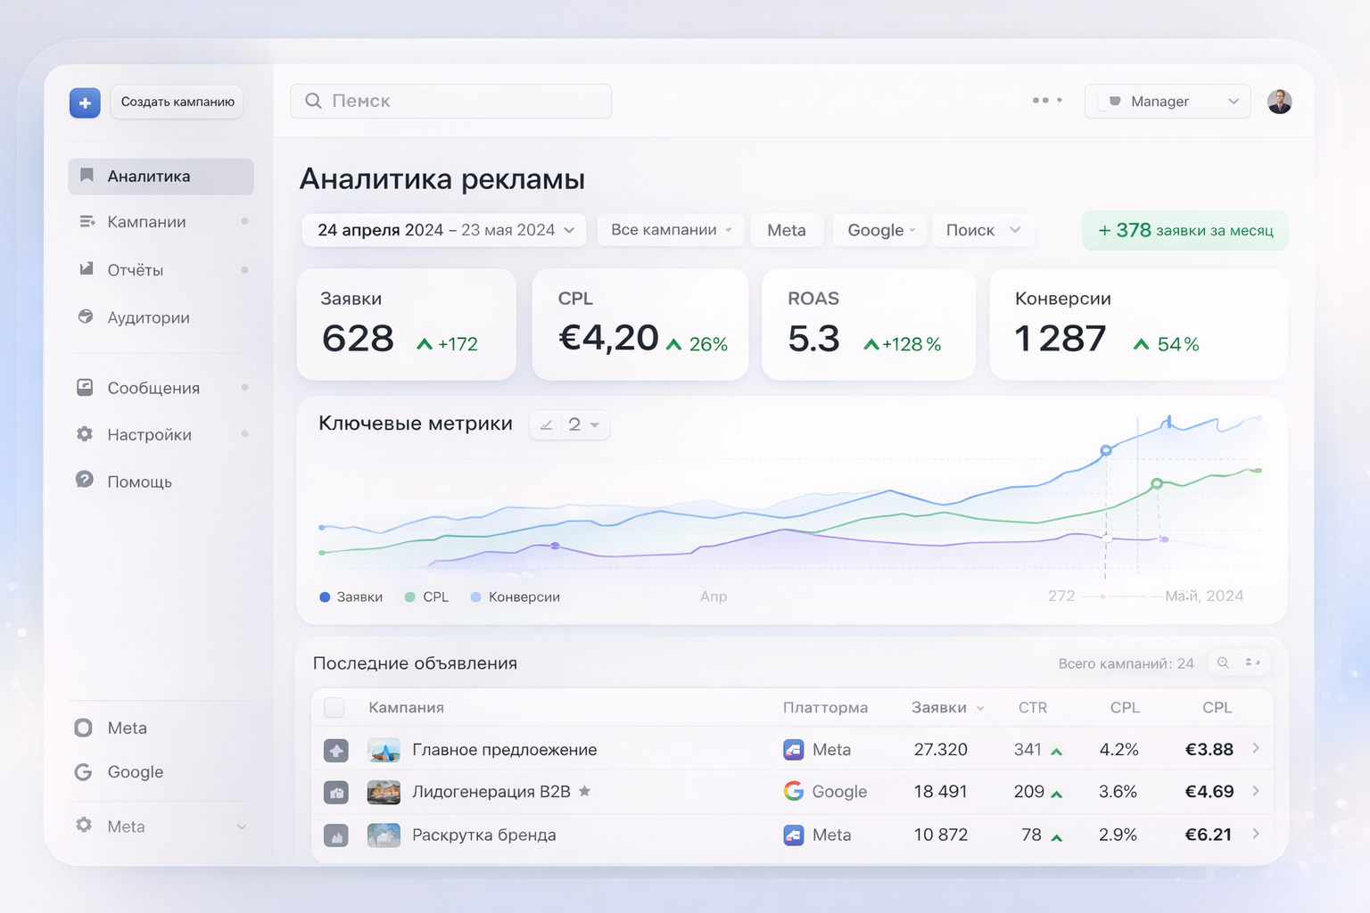
Task: Expand the Все кампании filter dropdown
Action: click(x=669, y=229)
